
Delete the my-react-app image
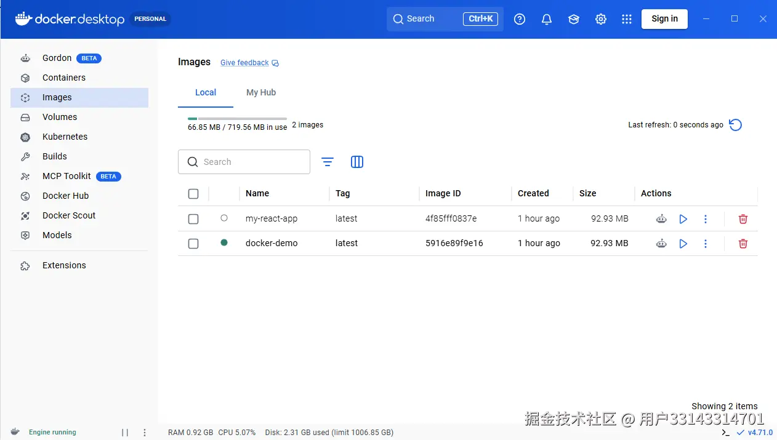click(743, 219)
